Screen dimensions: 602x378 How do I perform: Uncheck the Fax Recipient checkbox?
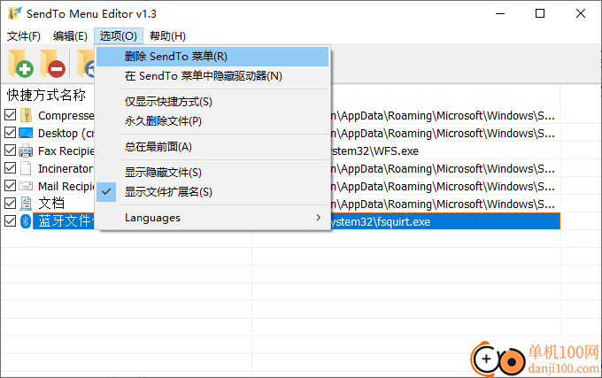coord(10,150)
